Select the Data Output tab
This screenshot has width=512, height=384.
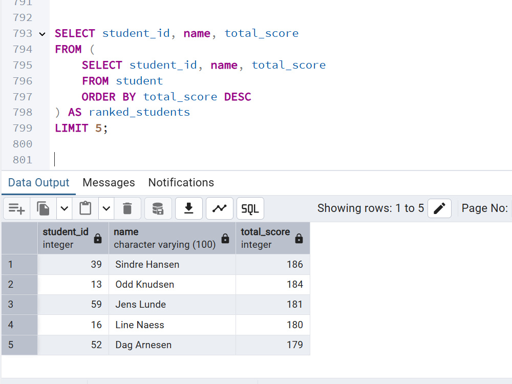[38, 183]
